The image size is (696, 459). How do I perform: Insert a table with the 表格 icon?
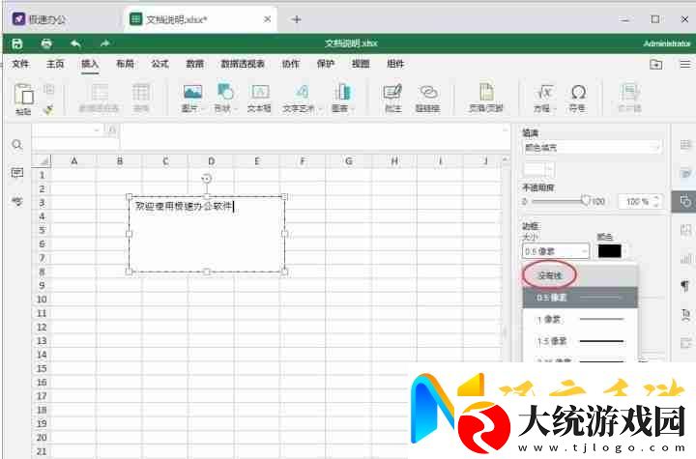click(141, 99)
